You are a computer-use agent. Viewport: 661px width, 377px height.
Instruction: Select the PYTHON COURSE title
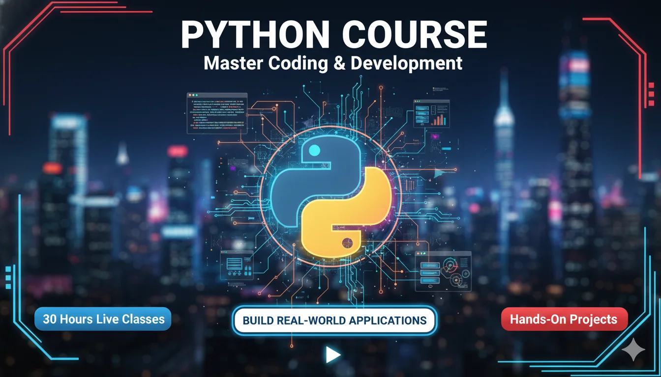coord(335,33)
